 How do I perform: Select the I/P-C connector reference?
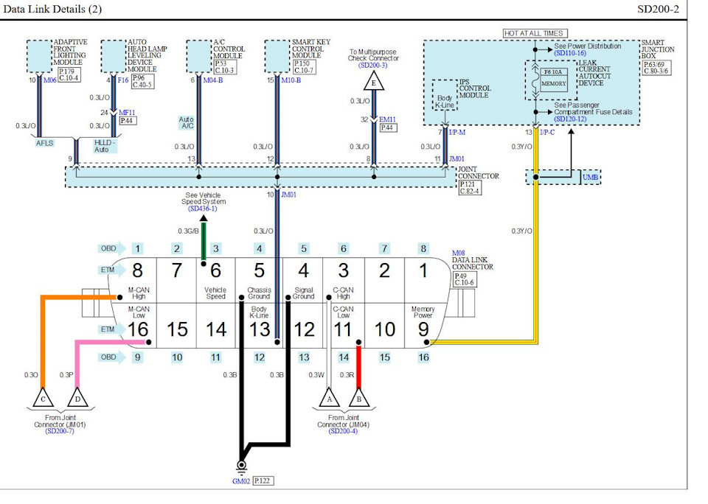click(547, 132)
